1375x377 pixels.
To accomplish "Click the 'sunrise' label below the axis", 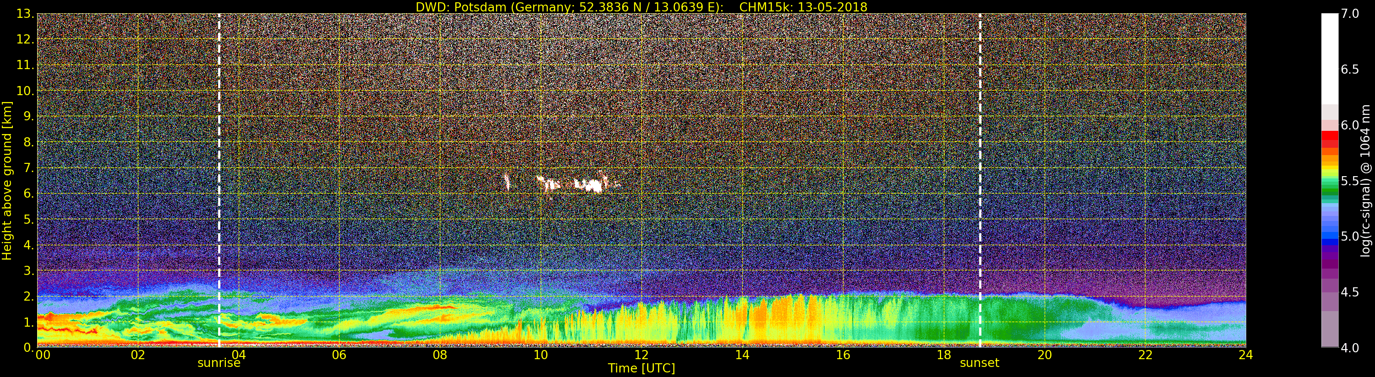I will (x=219, y=363).
